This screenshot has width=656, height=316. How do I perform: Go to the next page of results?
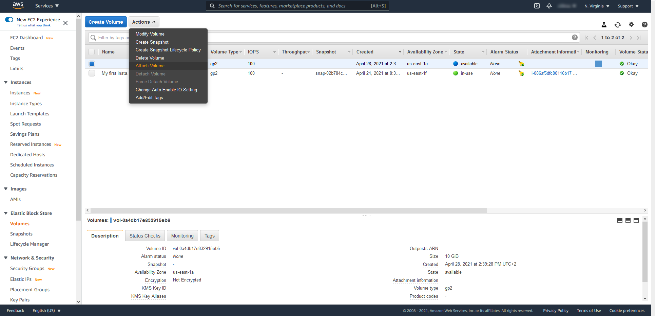click(x=631, y=38)
